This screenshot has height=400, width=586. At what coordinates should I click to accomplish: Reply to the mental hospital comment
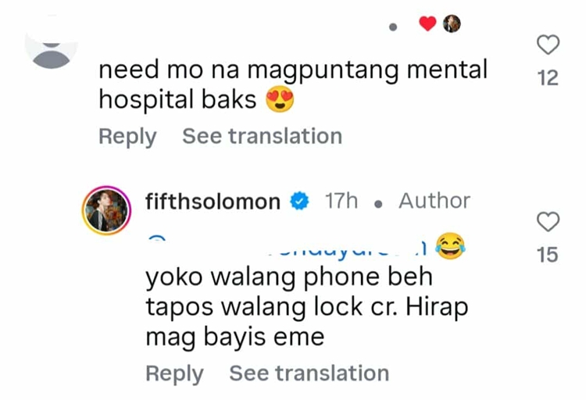tap(127, 137)
